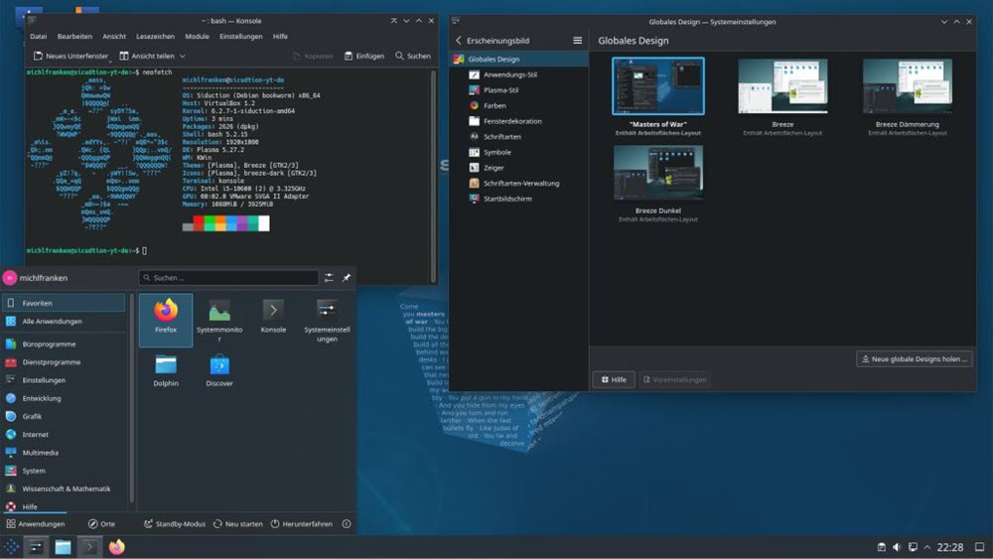Open the Lesezeichen menu in Konsole
Viewport: 993px width, 559px height.
pos(154,37)
